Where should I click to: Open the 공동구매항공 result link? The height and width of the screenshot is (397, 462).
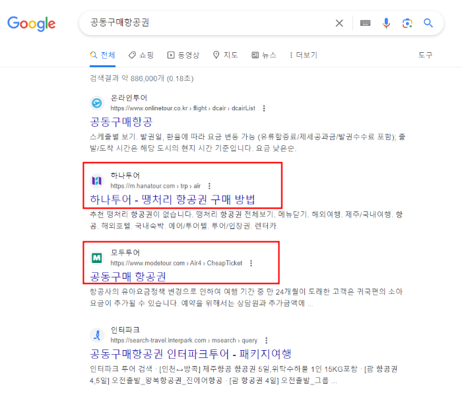[121, 122]
